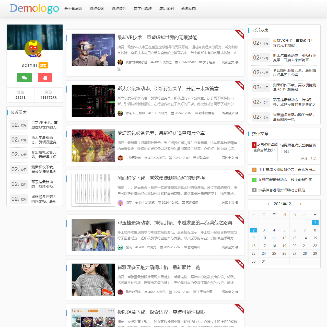
Task: Open article 邓玉桂最新动态 title link
Action: pos(177,223)
